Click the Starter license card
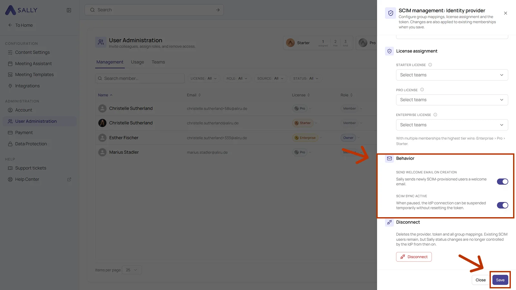This screenshot has height=290, width=516. (318, 43)
